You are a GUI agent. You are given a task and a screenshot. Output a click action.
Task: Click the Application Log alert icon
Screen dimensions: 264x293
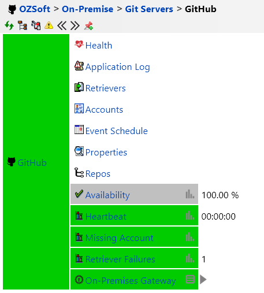tap(79, 66)
